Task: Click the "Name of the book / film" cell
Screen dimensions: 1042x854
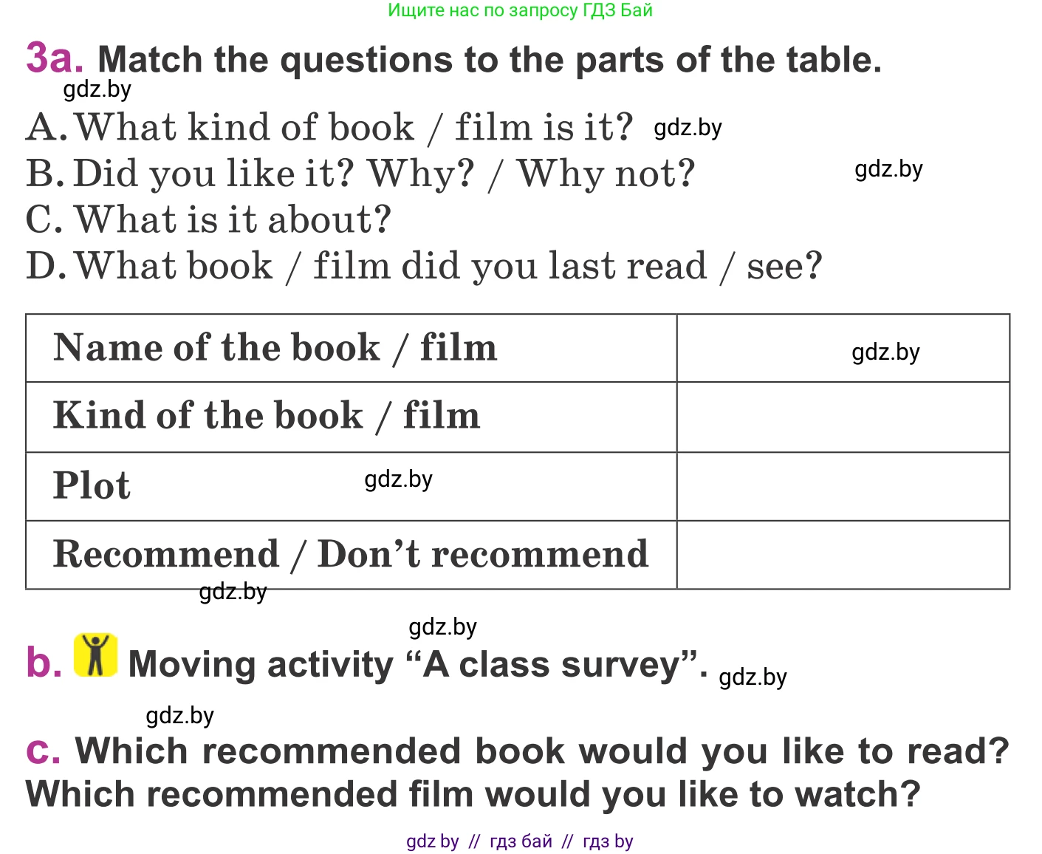Action: [275, 348]
